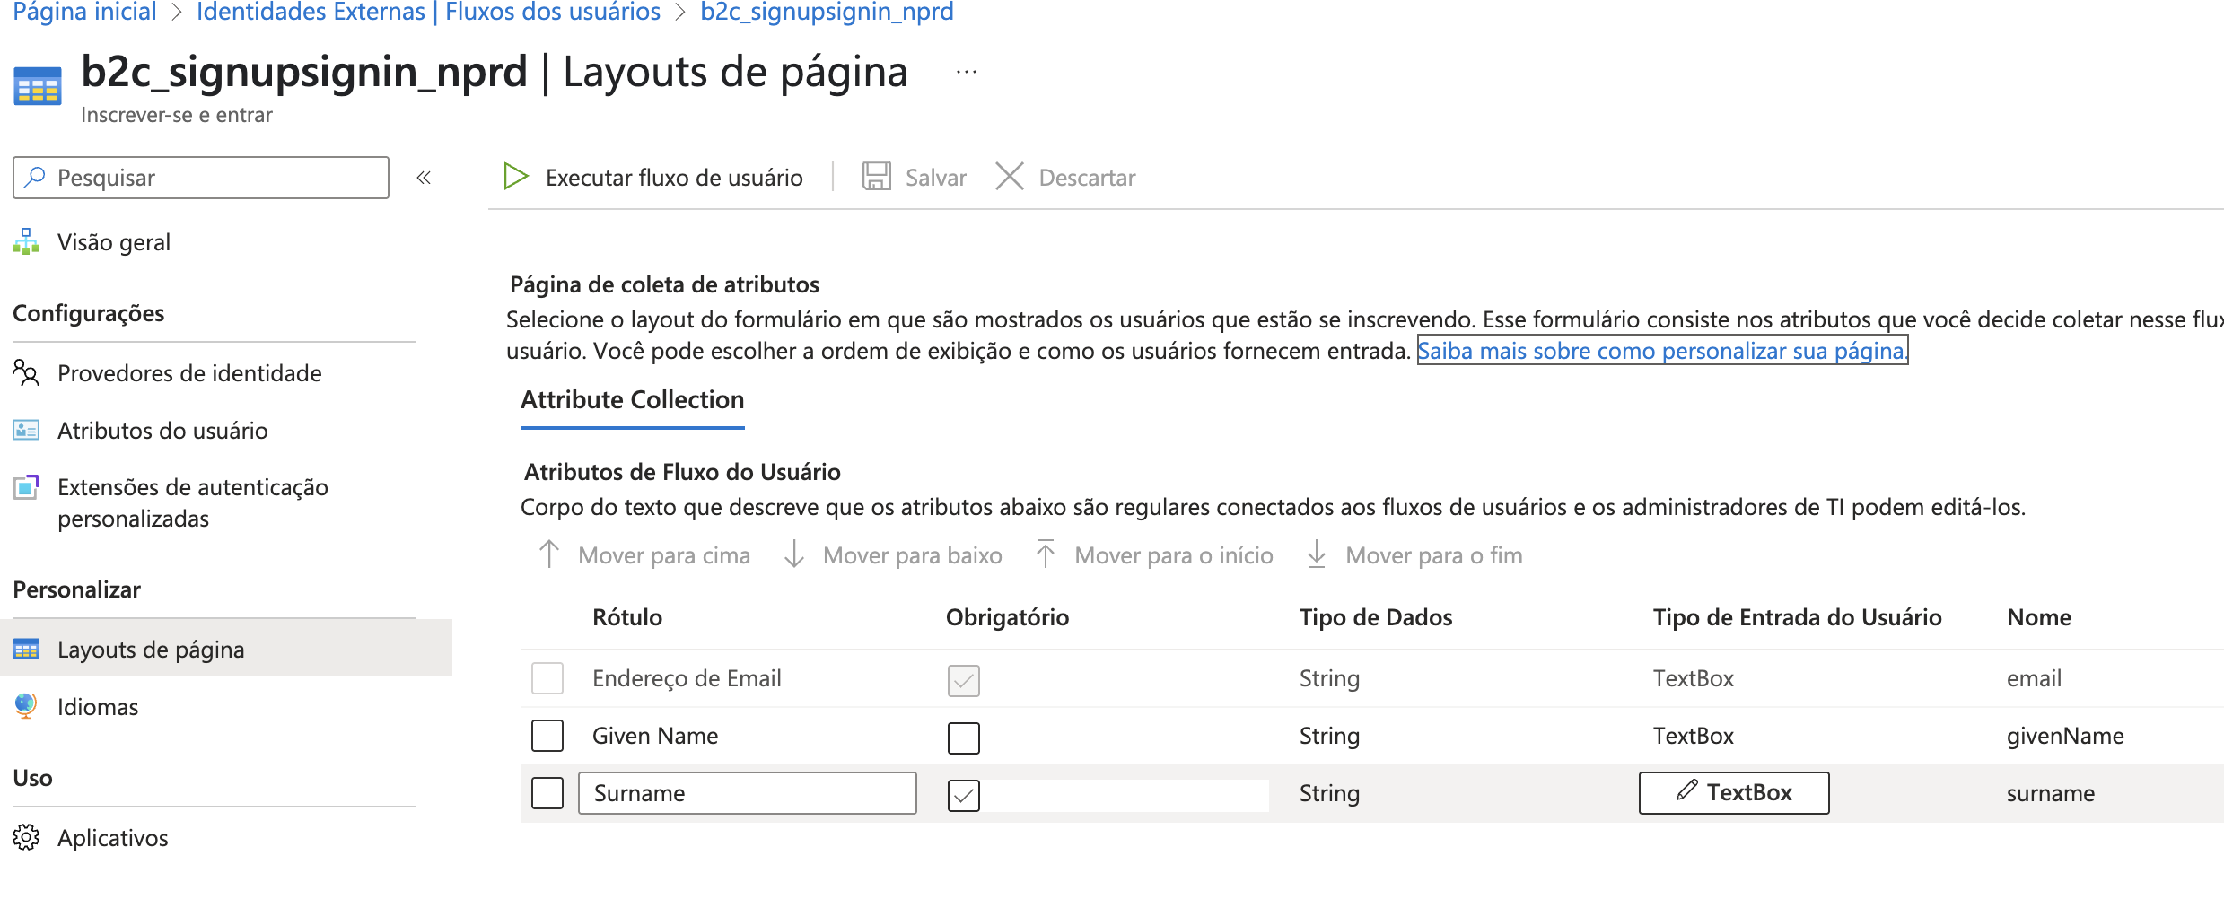
Task: Select the Surname row checkbox
Action: [x=547, y=793]
